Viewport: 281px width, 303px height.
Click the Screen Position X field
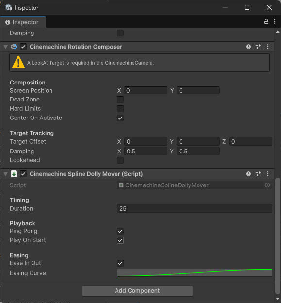[146, 90]
